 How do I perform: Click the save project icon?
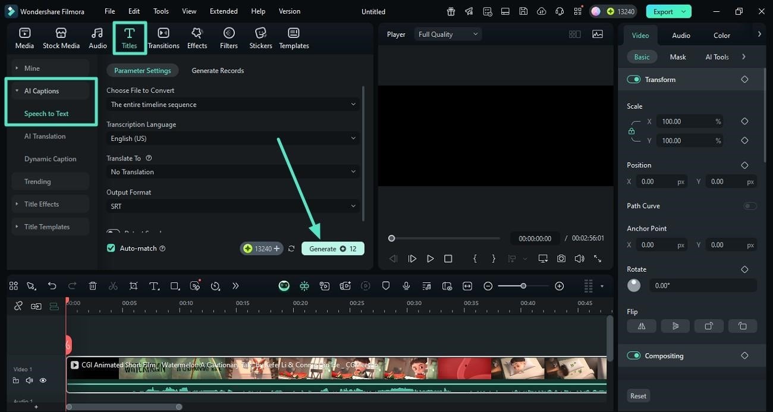point(523,11)
